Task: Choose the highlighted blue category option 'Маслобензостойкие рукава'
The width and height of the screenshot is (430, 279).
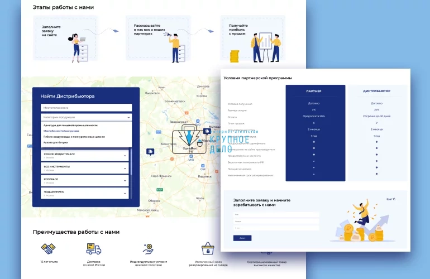Action: coord(61,131)
